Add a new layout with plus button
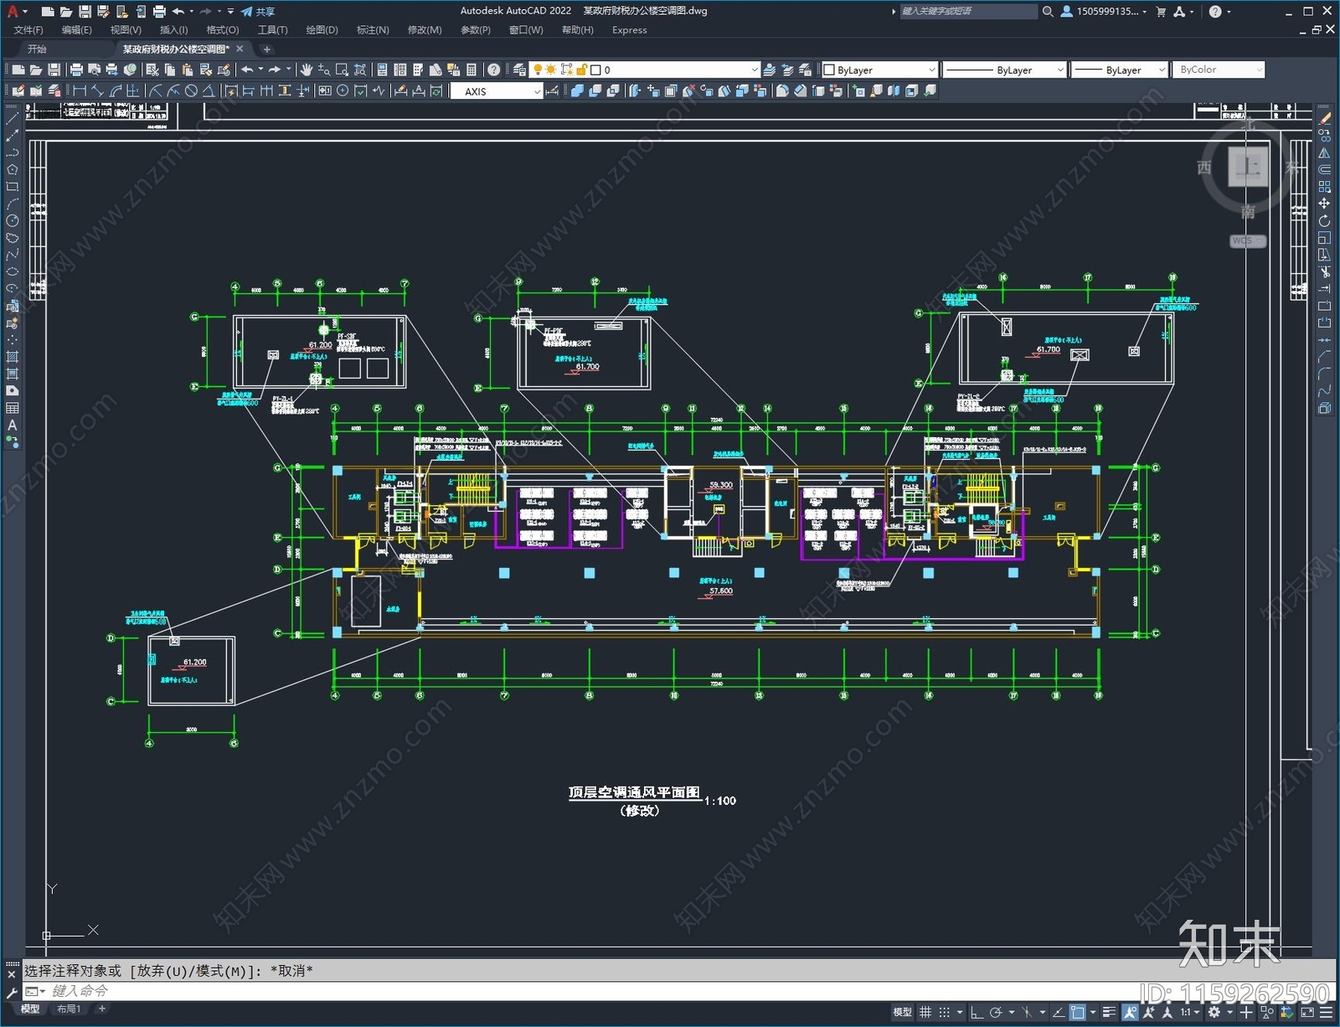 click(102, 1009)
